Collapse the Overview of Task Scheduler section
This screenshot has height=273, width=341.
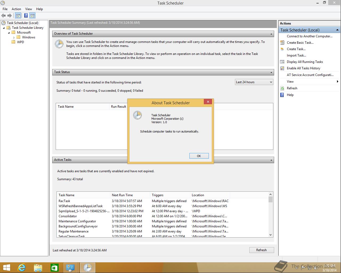271,34
